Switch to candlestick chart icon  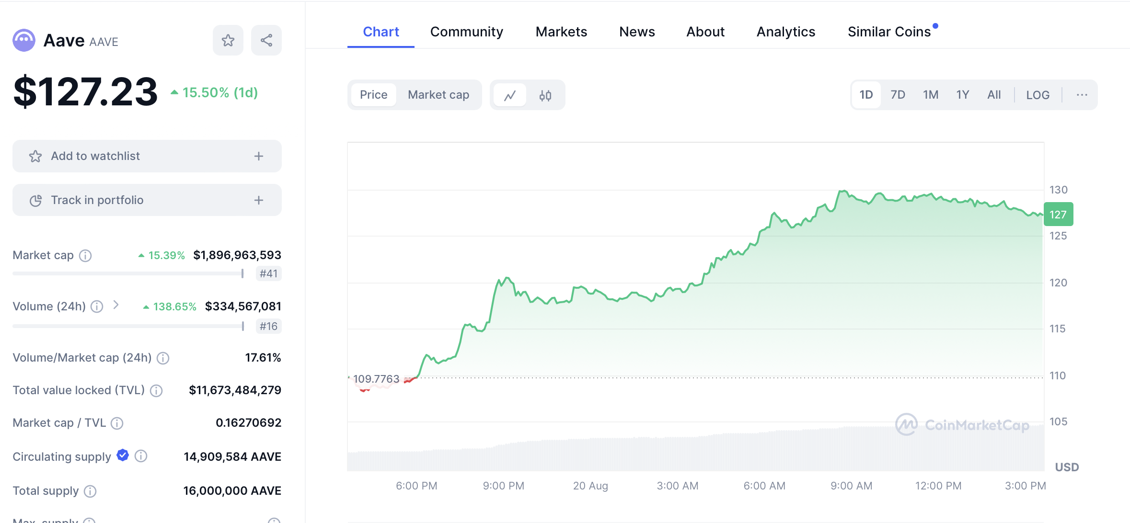[x=545, y=95]
